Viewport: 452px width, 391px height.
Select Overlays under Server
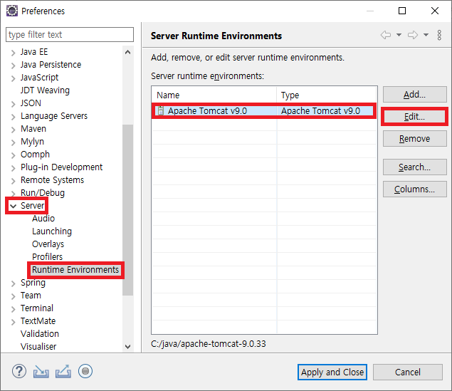click(48, 244)
